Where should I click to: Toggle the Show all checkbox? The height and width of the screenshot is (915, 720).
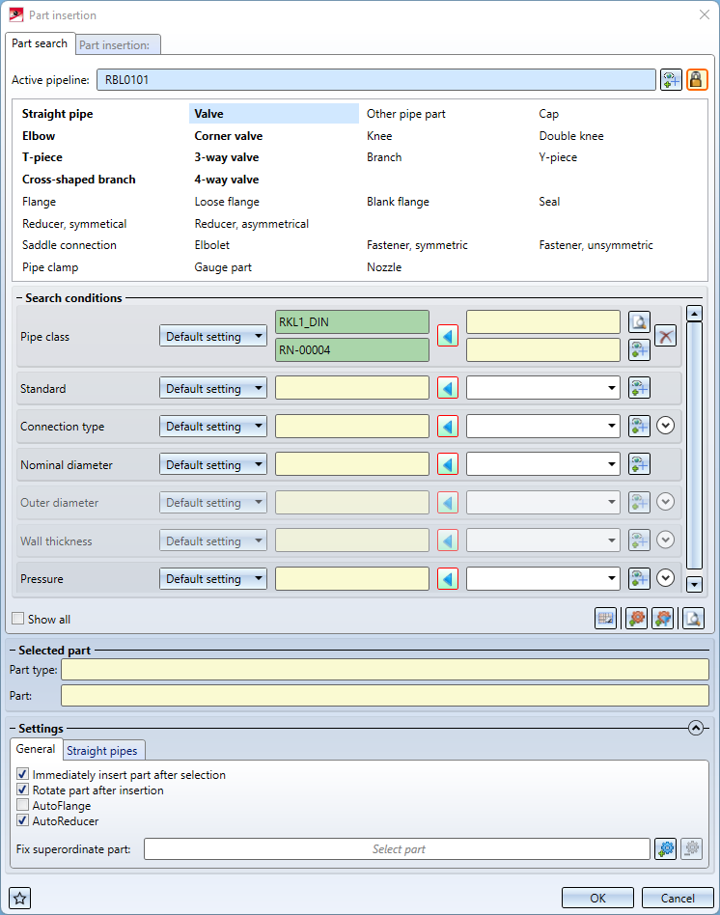tap(17, 620)
